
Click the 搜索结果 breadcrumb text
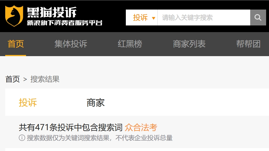pyautogui.click(x=45, y=79)
